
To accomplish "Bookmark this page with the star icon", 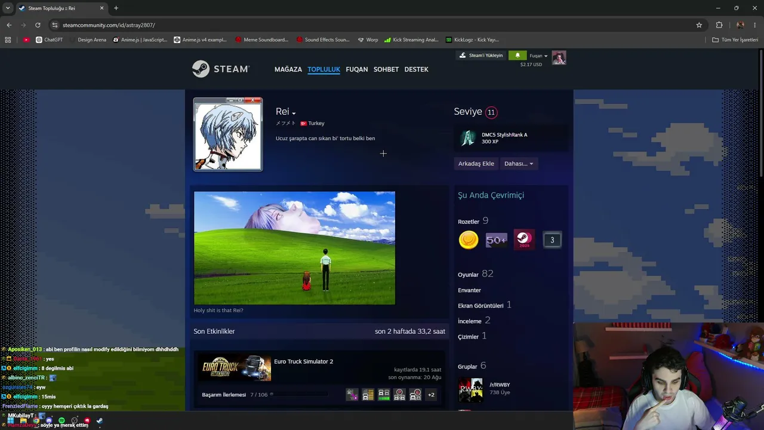I will point(699,25).
